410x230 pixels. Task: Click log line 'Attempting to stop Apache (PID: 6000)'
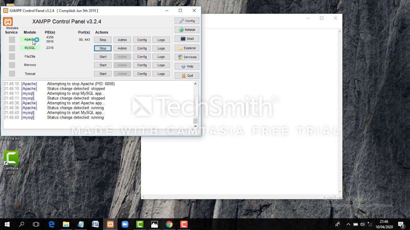pyautogui.click(x=81, y=84)
